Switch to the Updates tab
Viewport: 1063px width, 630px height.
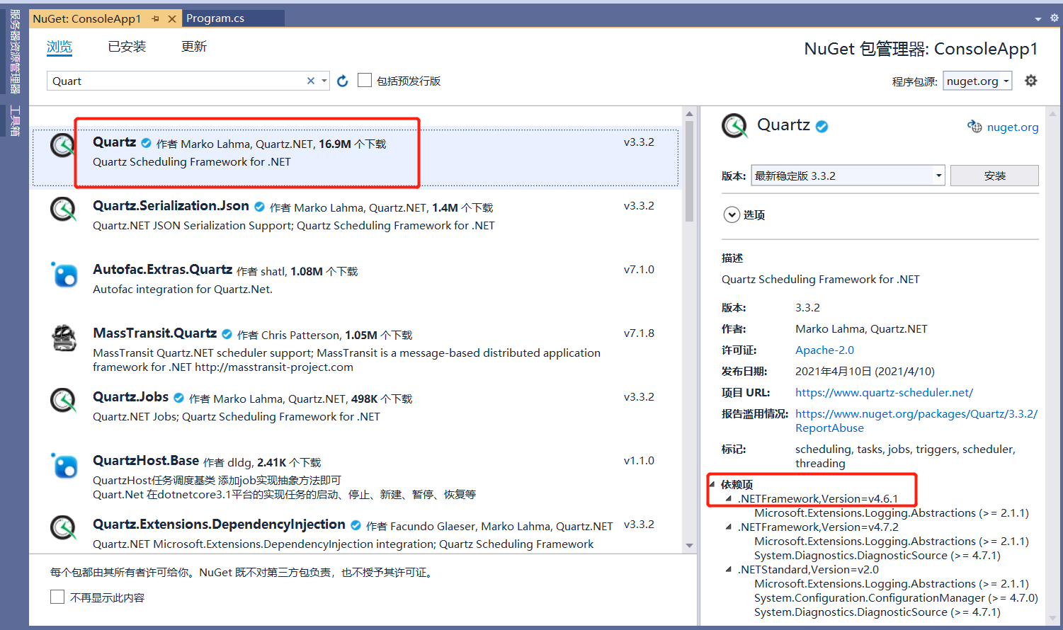[193, 47]
